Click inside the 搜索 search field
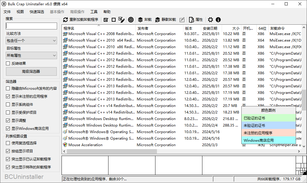The height and width of the screenshot is (183, 307). coord(31,26)
